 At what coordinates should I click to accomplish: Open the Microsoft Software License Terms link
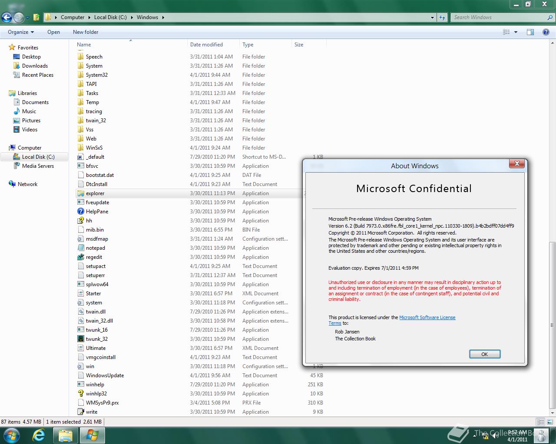[427, 317]
